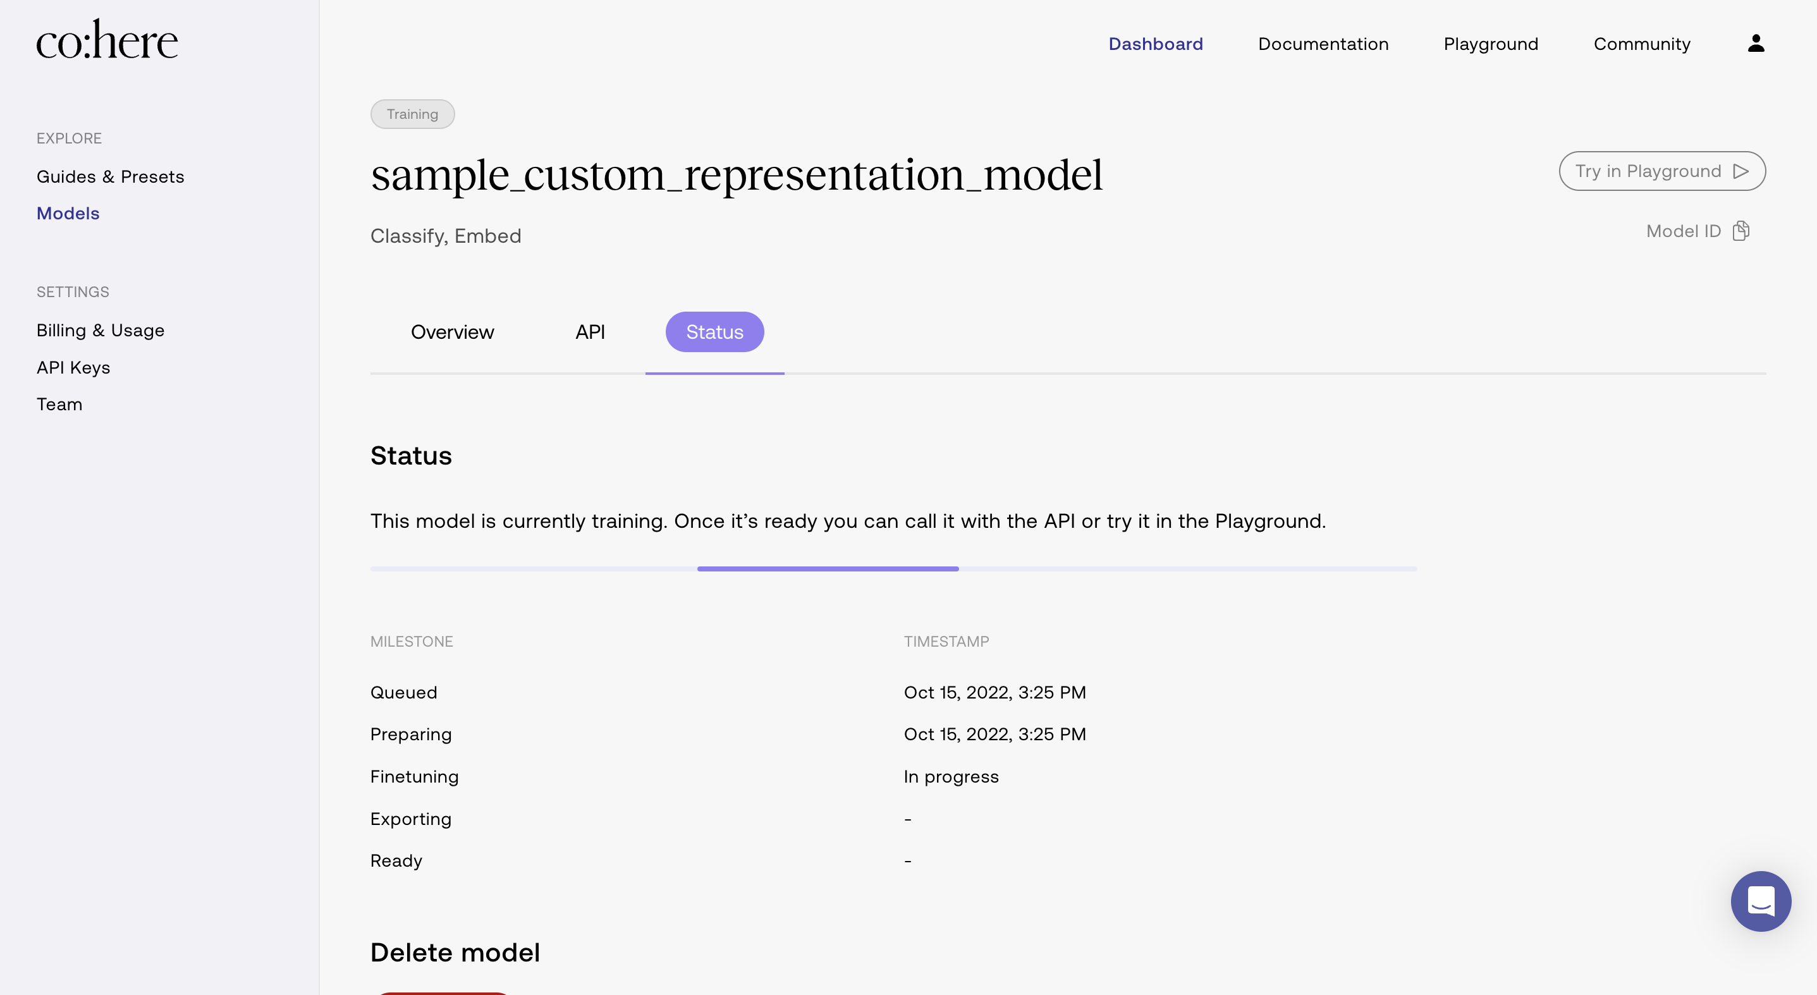This screenshot has width=1817, height=995.
Task: Open Guides & Presets in the sidebar
Action: tap(110, 176)
